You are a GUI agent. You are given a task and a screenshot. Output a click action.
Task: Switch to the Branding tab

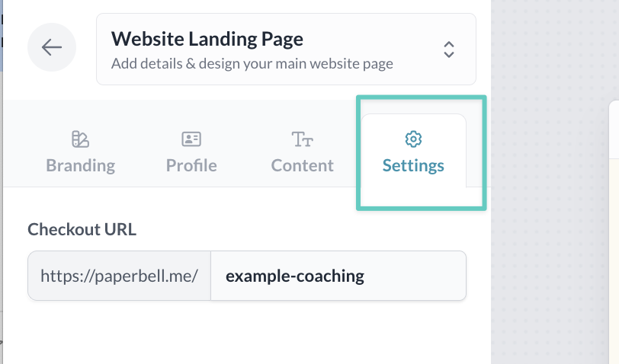point(80,165)
